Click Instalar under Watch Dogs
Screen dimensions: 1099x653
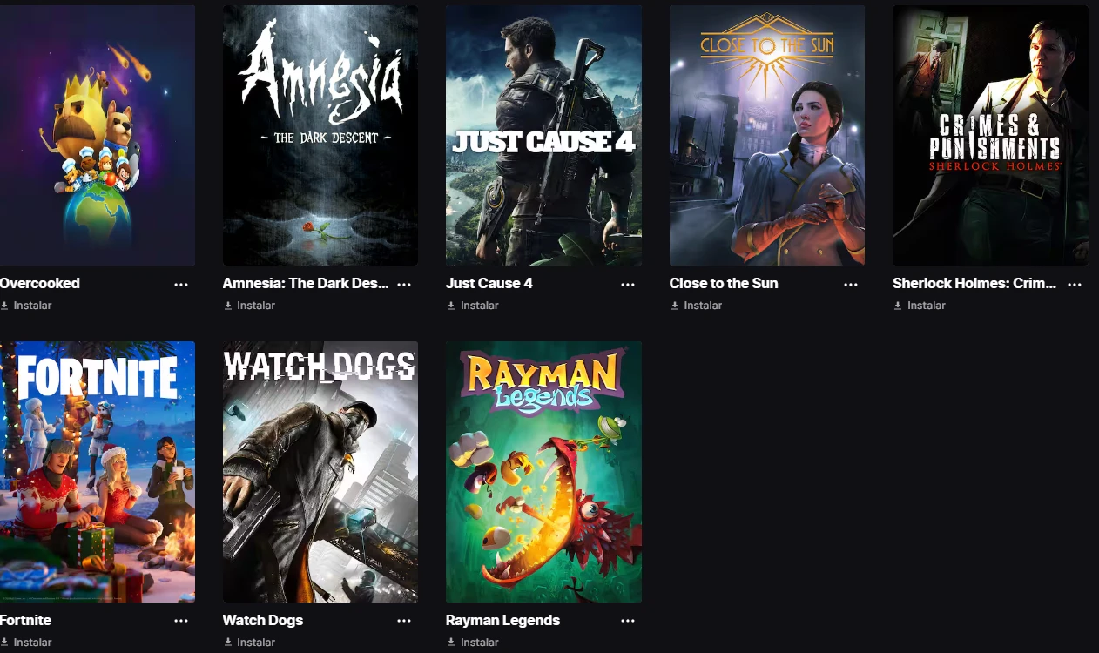[x=249, y=643]
